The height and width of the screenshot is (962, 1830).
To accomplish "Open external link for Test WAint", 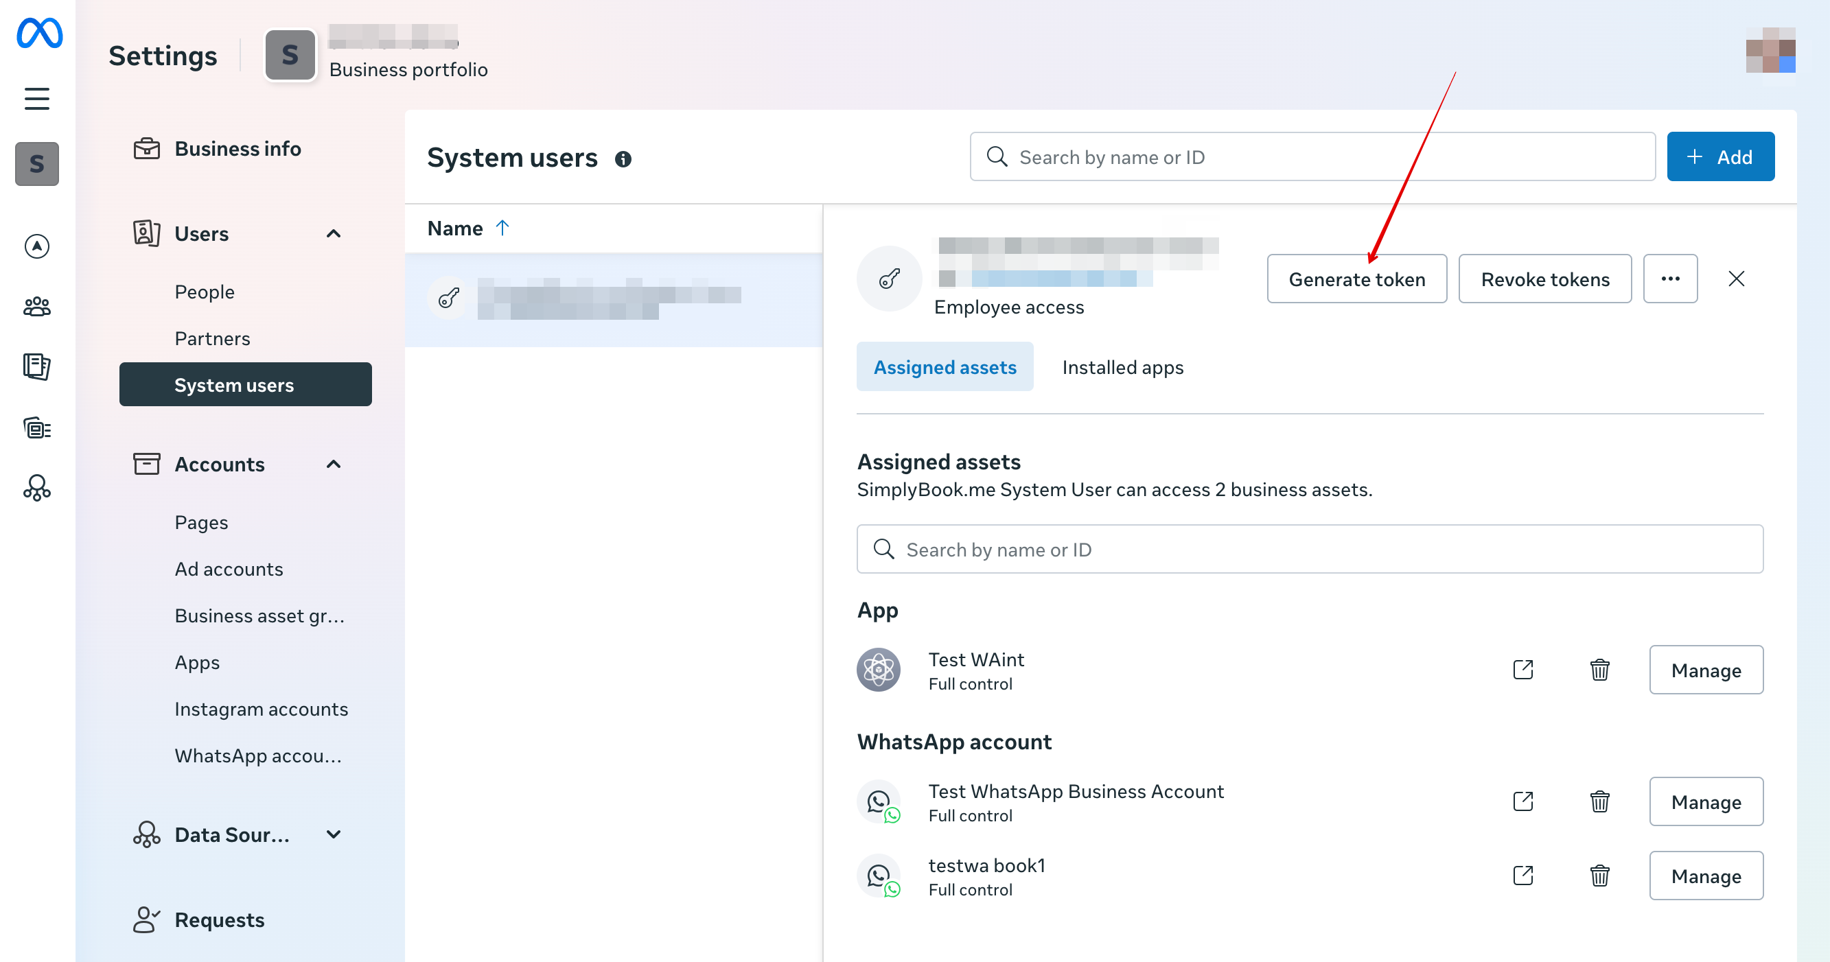I will pyautogui.click(x=1523, y=670).
